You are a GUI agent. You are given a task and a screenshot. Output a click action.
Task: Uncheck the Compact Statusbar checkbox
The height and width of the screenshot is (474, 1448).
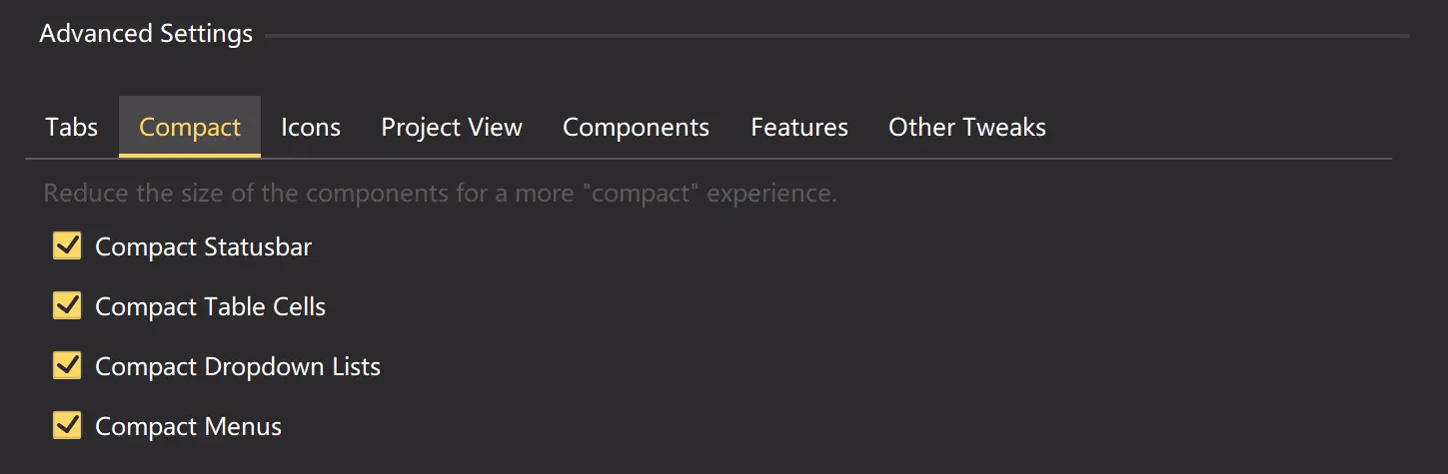click(x=67, y=246)
